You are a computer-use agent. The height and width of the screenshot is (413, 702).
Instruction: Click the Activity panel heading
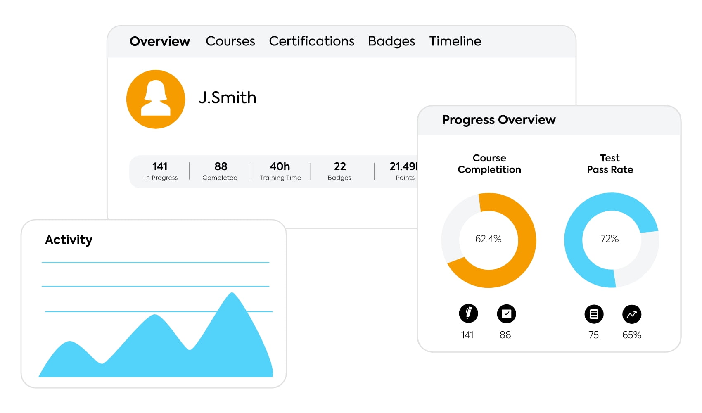[x=69, y=240]
